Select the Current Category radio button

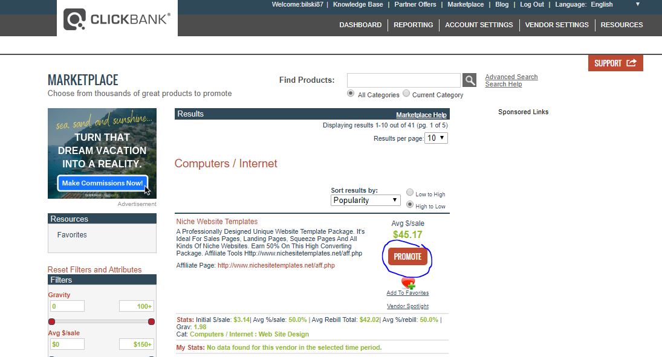point(406,93)
